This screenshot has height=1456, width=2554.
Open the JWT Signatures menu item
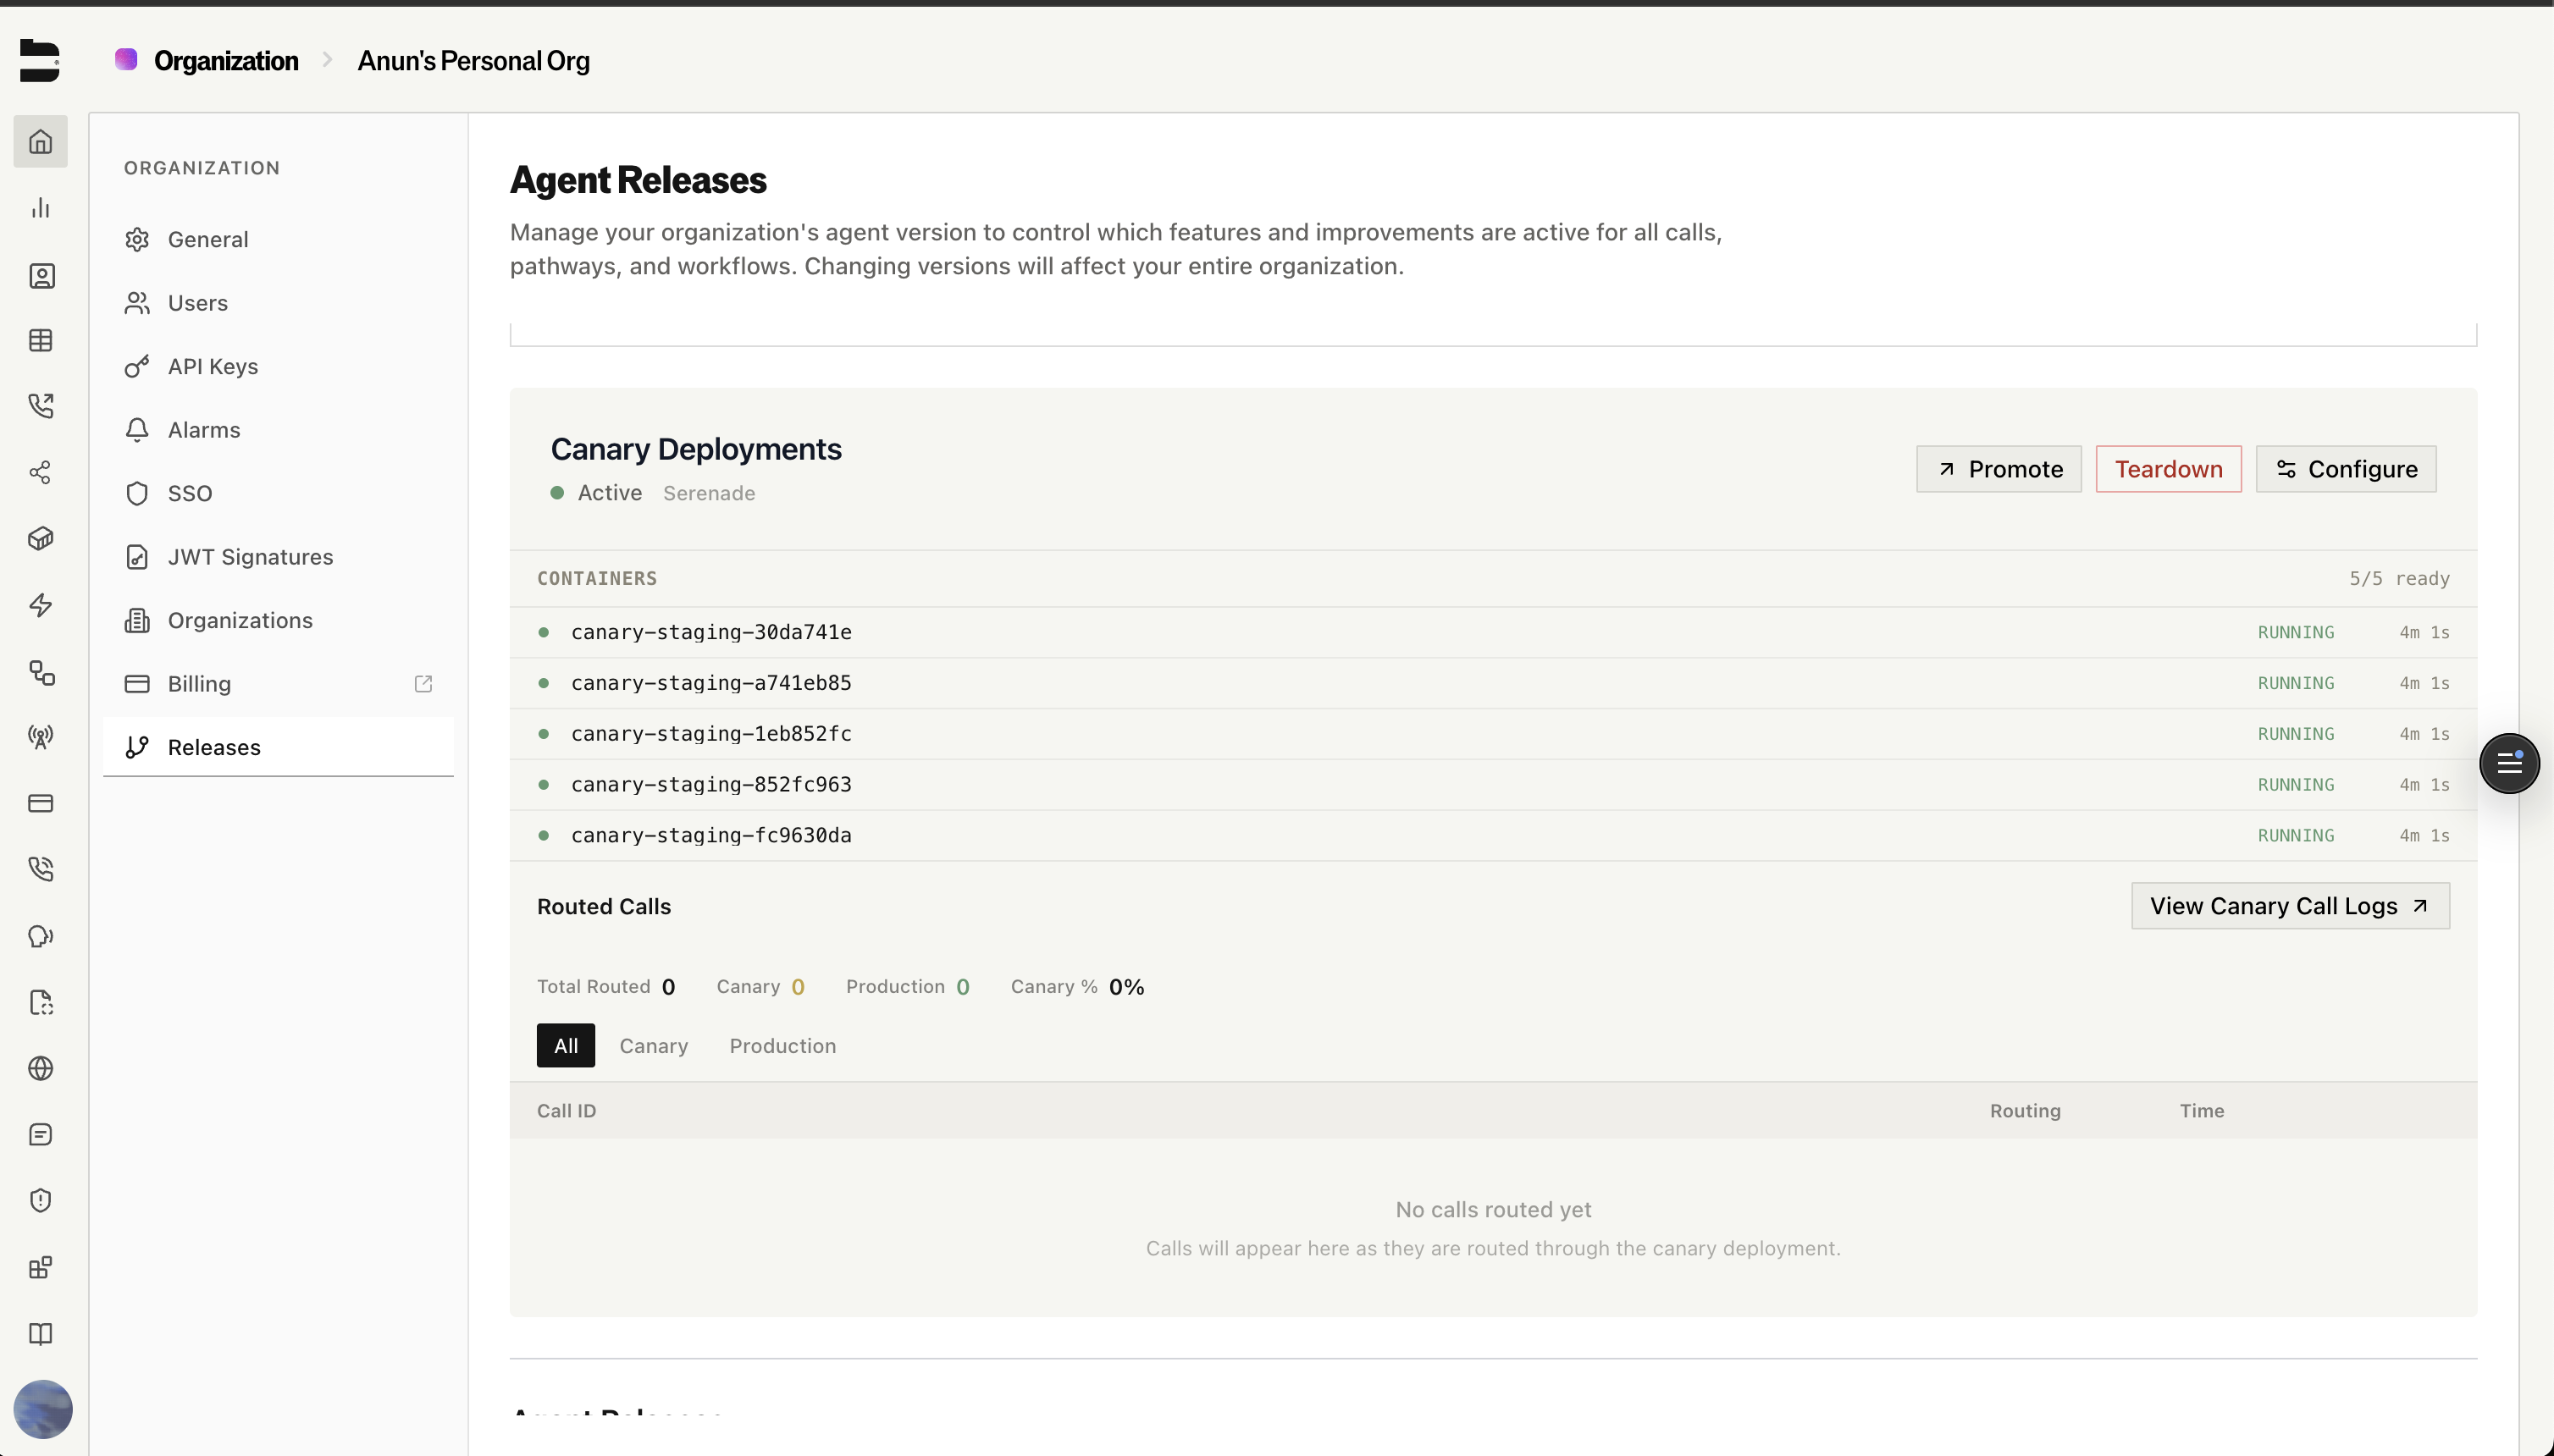[x=250, y=557]
